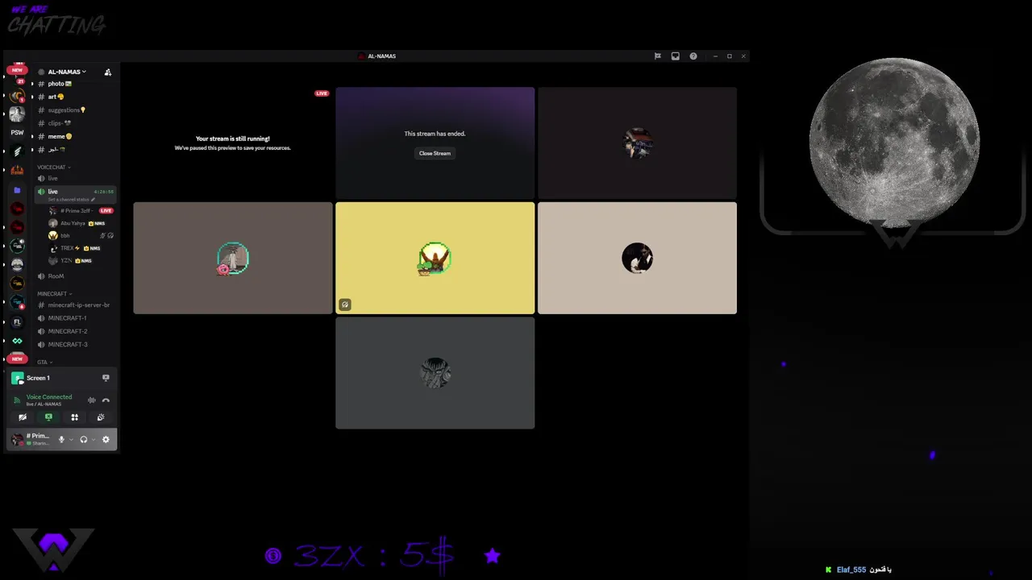The width and height of the screenshot is (1032, 580).
Task: Click the LIVE badge beside # Prime 3zff
Action: pos(106,210)
